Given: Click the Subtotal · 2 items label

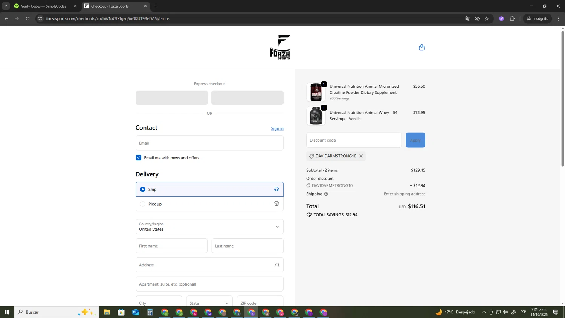Looking at the screenshot, I should (322, 170).
